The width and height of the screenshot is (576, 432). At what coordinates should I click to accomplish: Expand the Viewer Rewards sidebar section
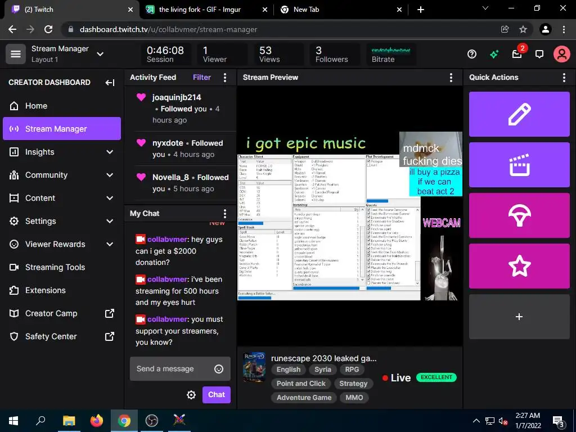point(110,244)
